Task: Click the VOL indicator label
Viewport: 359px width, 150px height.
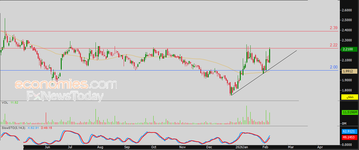Action: coord(5,102)
